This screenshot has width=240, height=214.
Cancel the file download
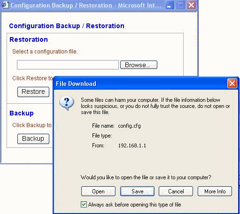[x=176, y=191]
